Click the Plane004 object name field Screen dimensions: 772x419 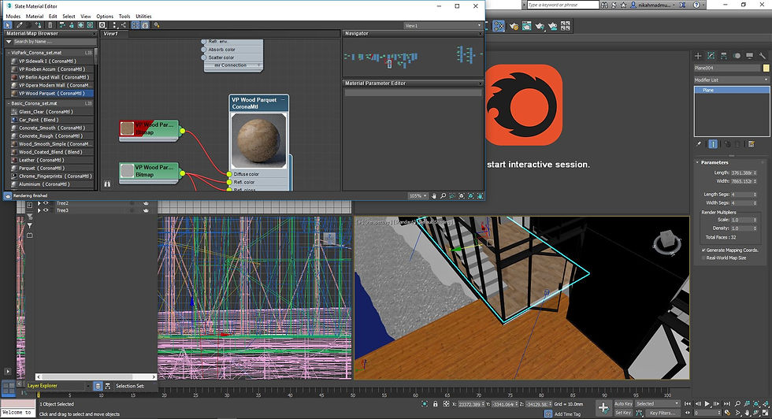coord(726,68)
